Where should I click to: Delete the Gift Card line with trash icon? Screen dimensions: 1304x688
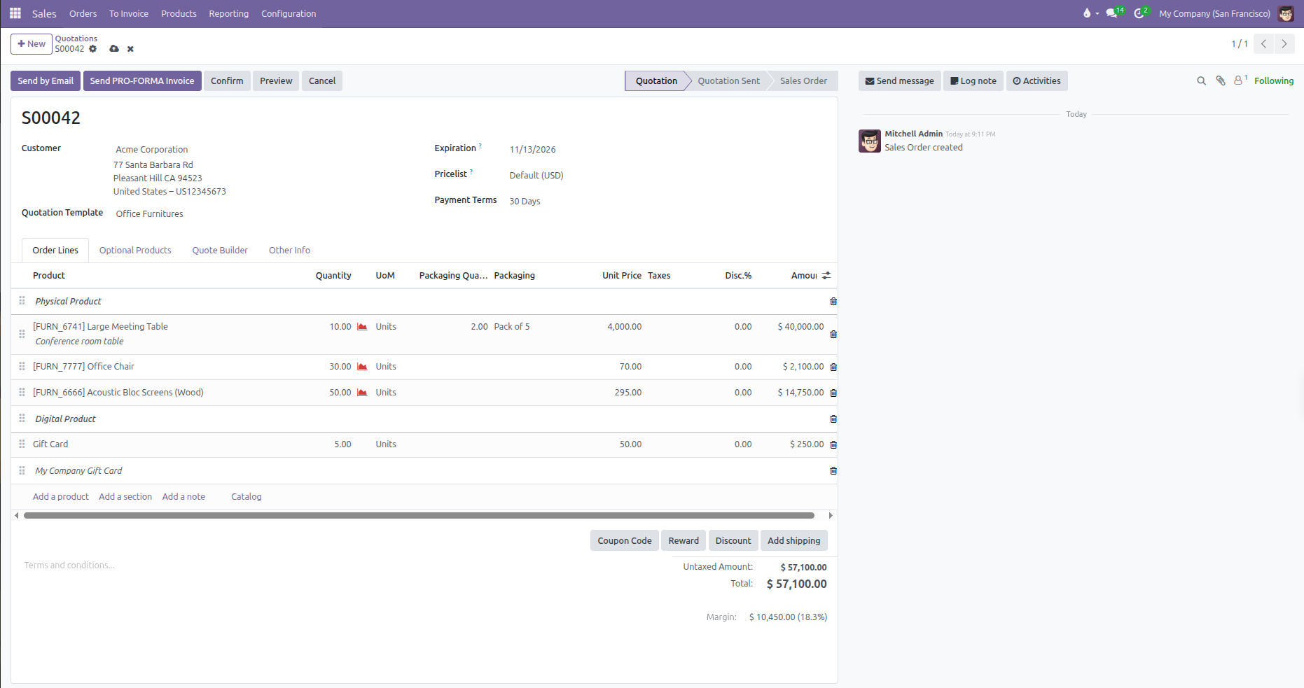pos(833,444)
